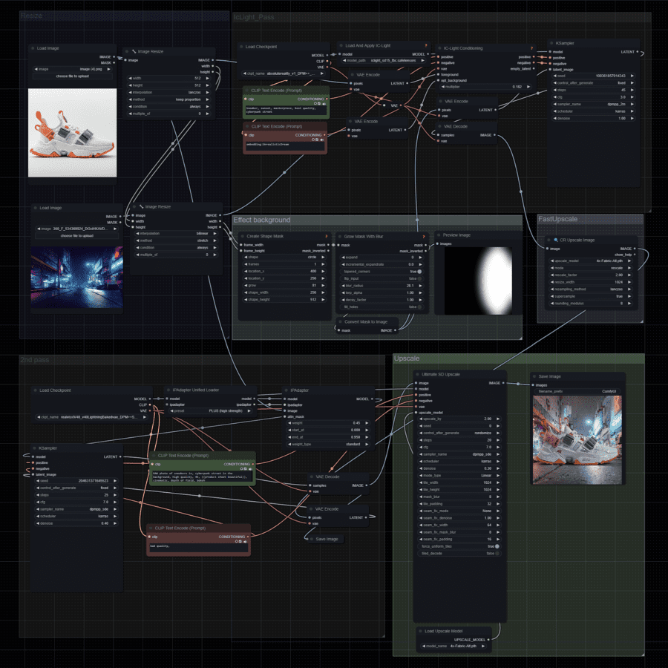
Task: Enable flip_input in Grow Mask With Blur
Action: coord(419,278)
